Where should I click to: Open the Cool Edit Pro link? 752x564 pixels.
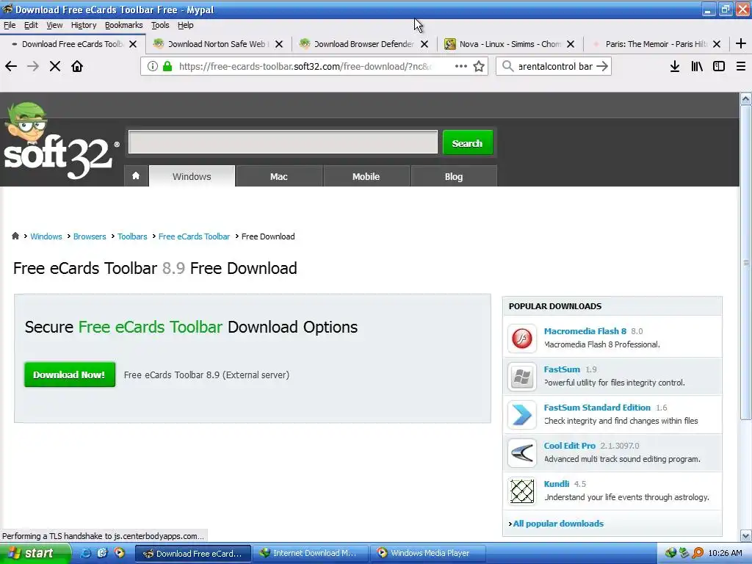(569, 446)
